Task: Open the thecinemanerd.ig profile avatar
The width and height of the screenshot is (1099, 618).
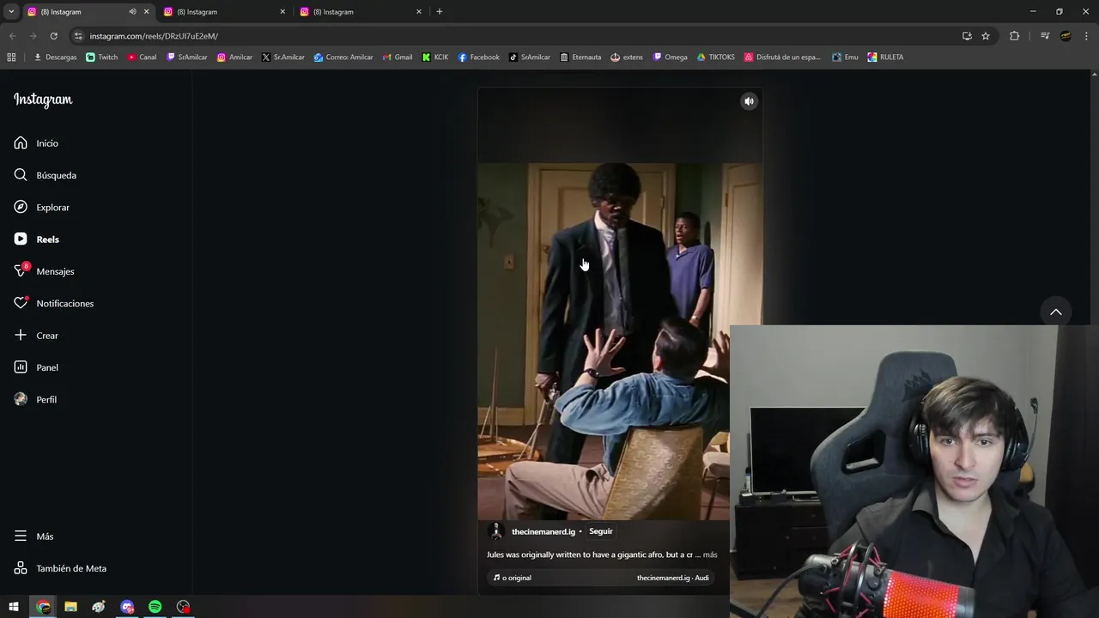Action: (x=495, y=531)
